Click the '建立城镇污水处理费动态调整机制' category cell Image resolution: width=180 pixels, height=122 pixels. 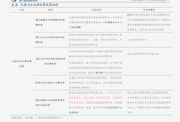pyautogui.click(x=50, y=22)
